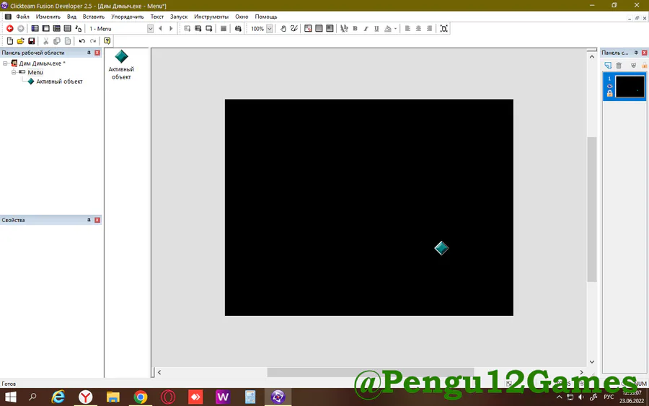Click the Run Frame icon
This screenshot has height=406, width=649.
[x=208, y=29]
